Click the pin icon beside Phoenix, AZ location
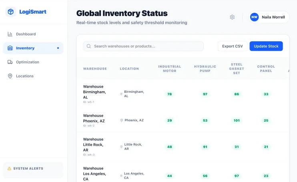This screenshot has width=297, height=182. (x=122, y=120)
